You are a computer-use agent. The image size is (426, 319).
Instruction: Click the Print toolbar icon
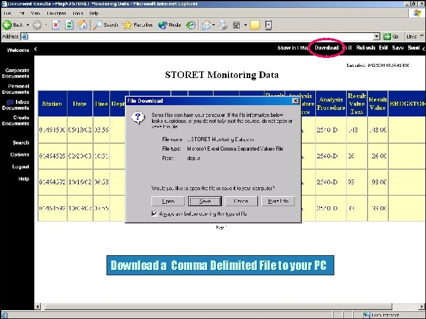point(223,25)
